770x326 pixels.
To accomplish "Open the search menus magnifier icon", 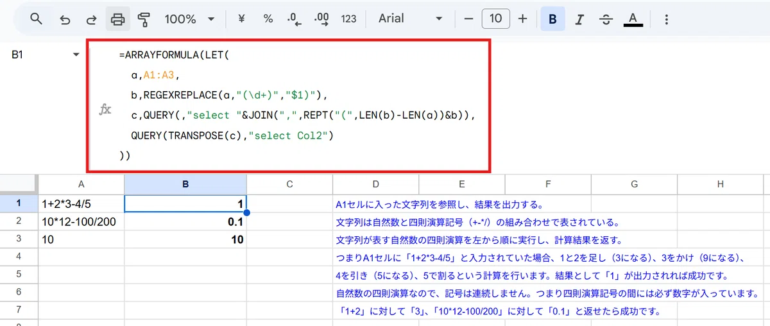I will click(37, 19).
